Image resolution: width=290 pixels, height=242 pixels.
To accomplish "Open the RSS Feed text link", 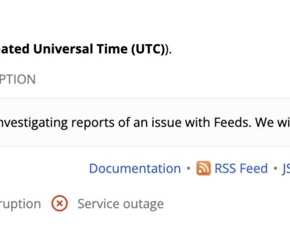I will [241, 169].
